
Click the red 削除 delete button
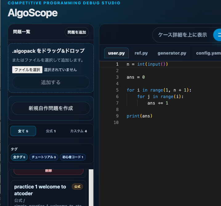click(48, 171)
